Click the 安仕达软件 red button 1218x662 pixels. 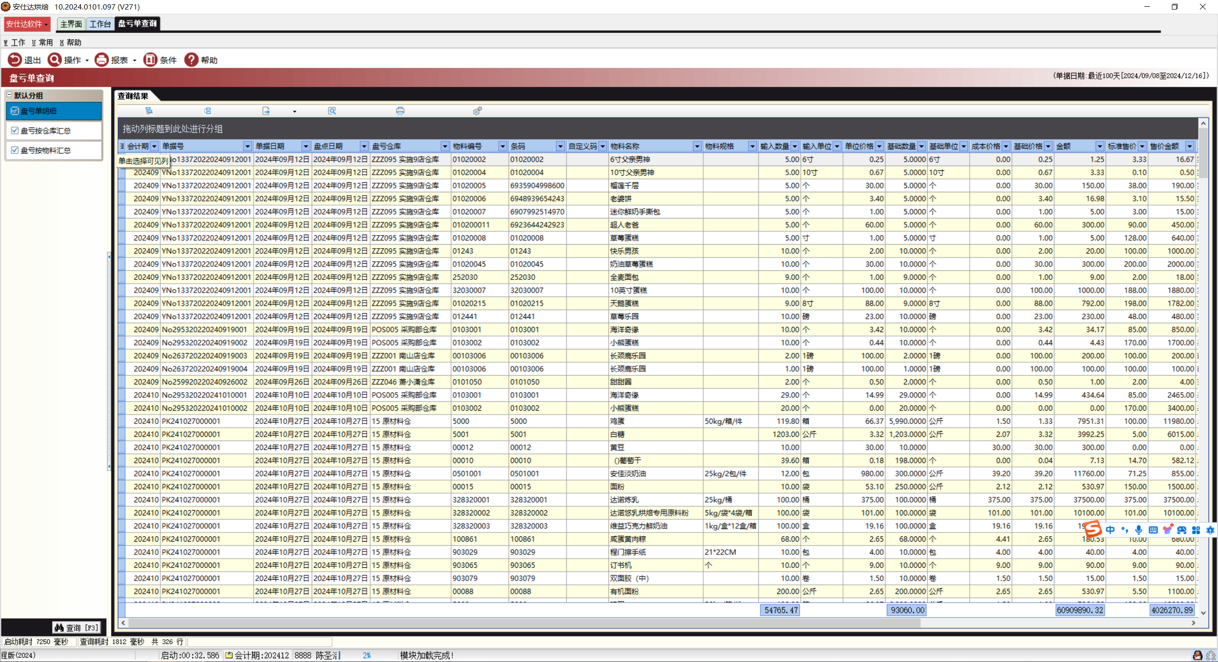pyautogui.click(x=27, y=24)
